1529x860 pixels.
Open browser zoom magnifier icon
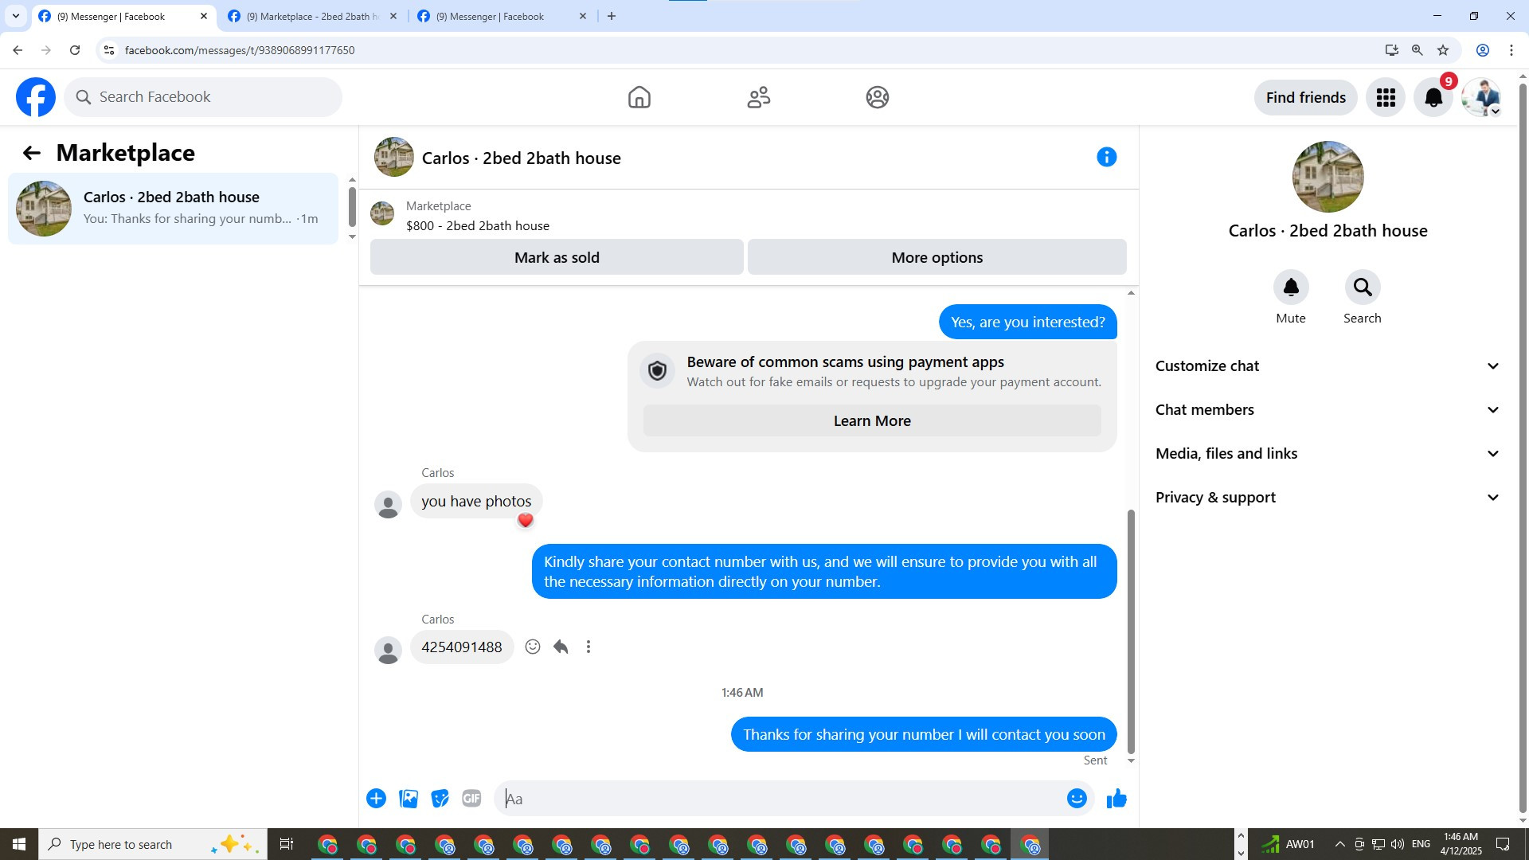1418,50
